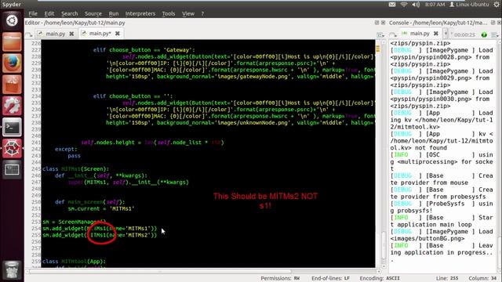Open the Run menu
This screenshot has width=502, height=282.
[113, 14]
